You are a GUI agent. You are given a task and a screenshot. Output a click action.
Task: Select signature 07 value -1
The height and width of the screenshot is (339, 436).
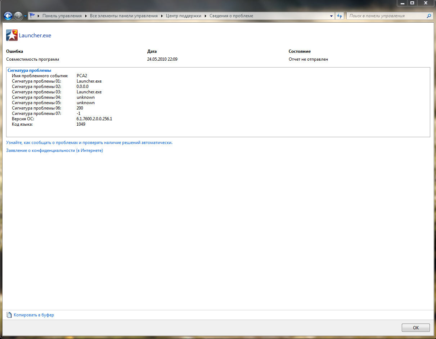[78, 113]
